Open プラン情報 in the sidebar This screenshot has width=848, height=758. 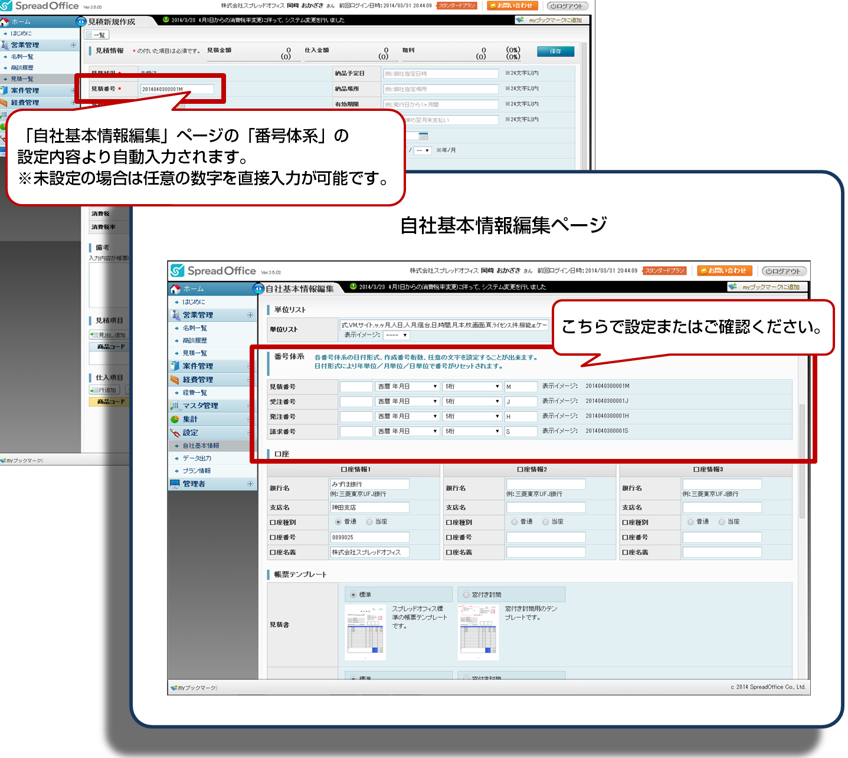pyautogui.click(x=197, y=471)
